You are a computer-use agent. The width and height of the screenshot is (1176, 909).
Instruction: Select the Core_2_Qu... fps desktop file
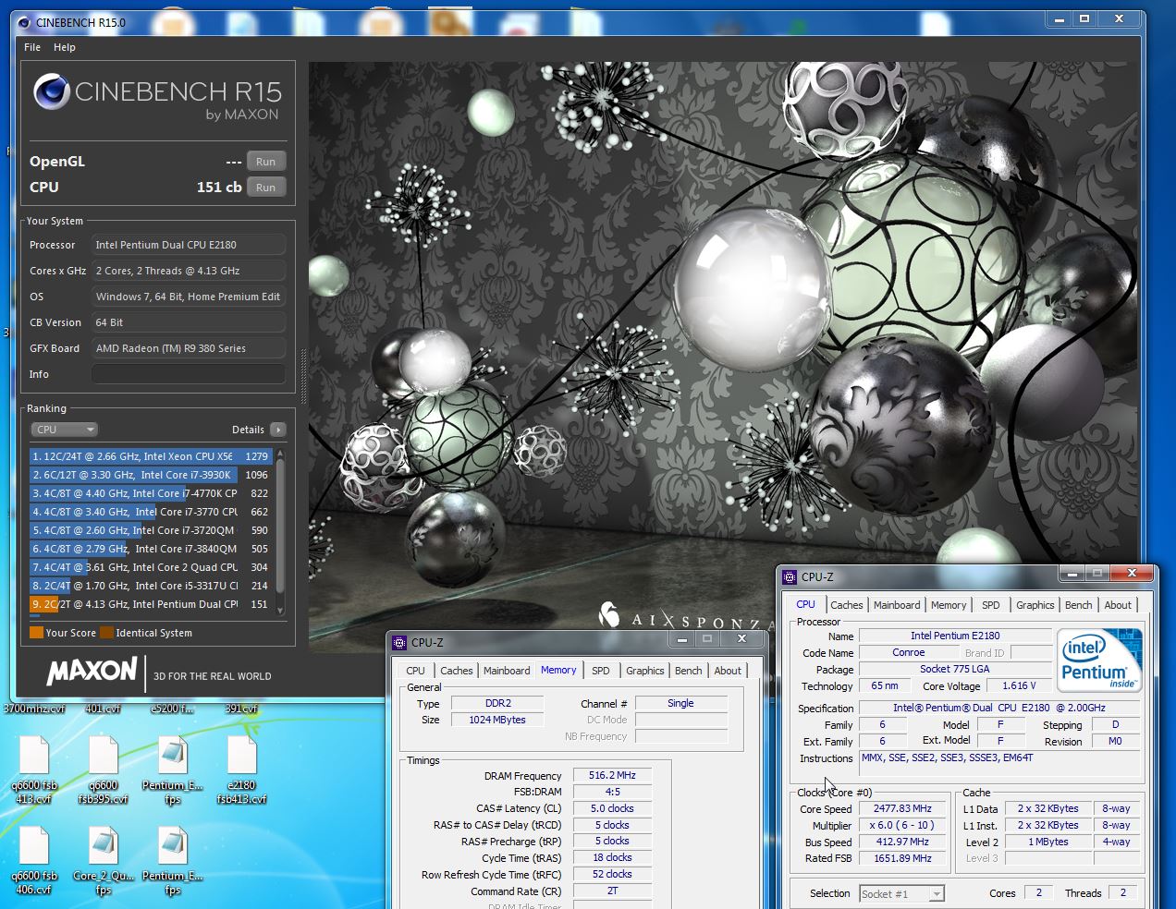tap(104, 860)
